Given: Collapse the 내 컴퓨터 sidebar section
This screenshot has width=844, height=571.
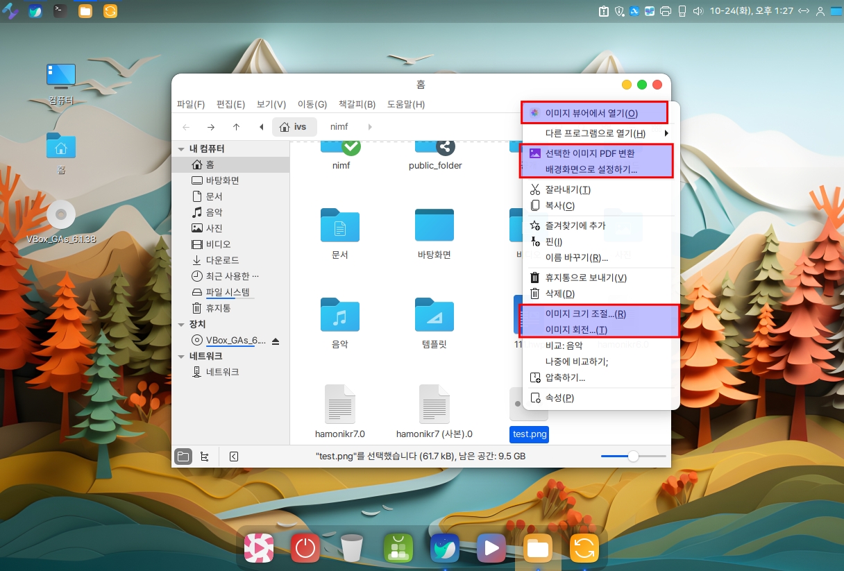Looking at the screenshot, I should click(x=181, y=149).
